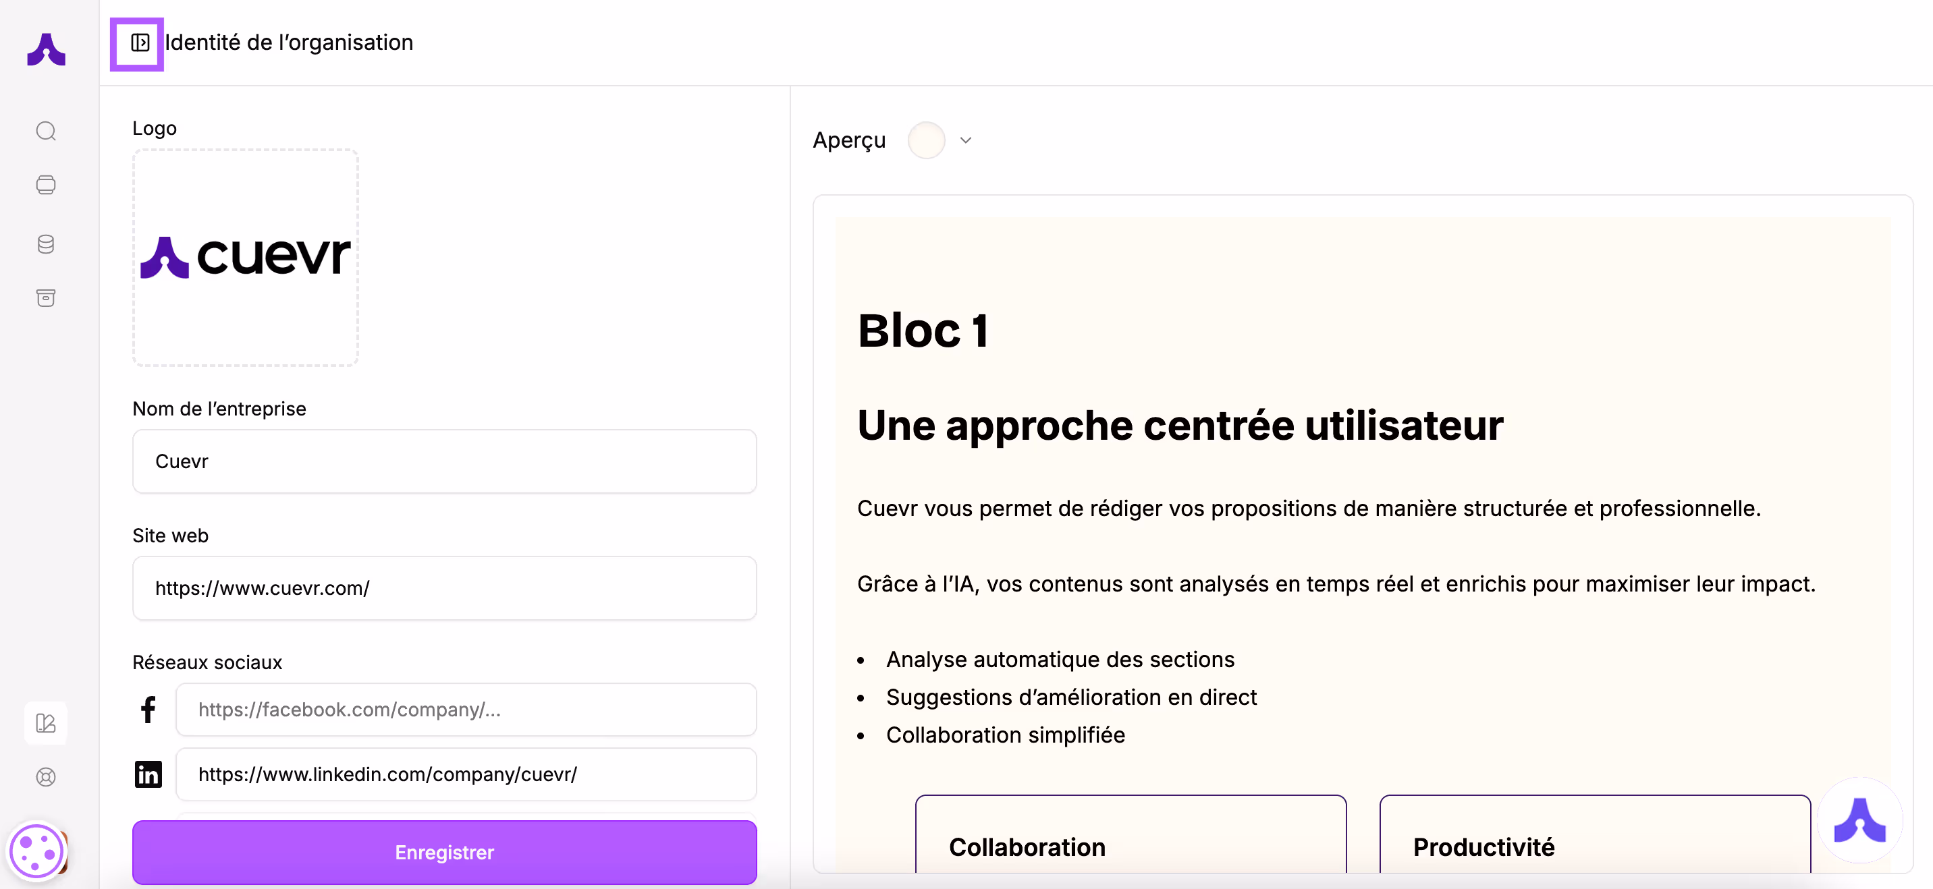Open the theme palette at bottom-left

[35, 851]
